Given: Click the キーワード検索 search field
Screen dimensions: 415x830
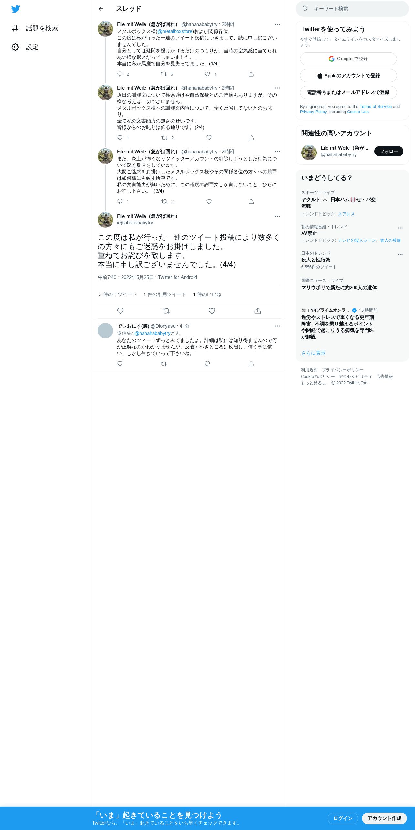Looking at the screenshot, I should (x=352, y=9).
